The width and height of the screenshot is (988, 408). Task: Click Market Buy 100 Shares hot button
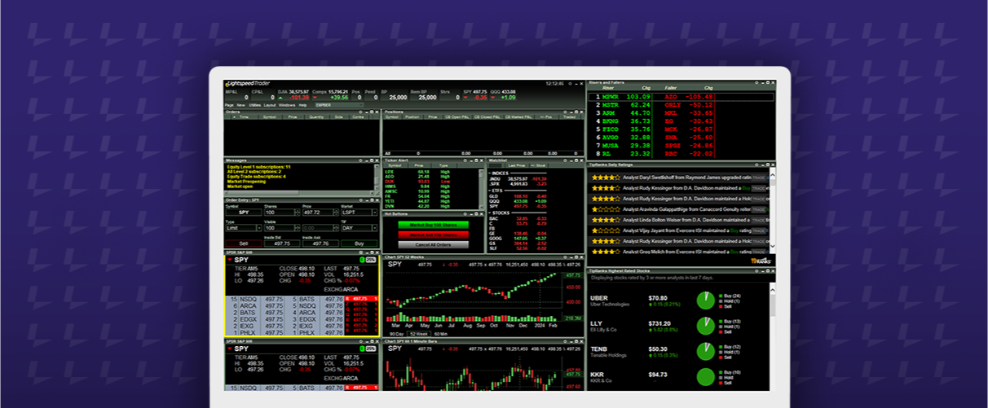433,225
